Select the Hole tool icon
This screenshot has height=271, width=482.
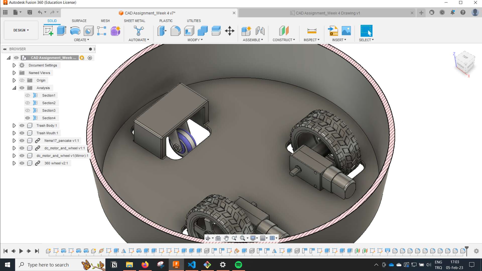click(88, 31)
